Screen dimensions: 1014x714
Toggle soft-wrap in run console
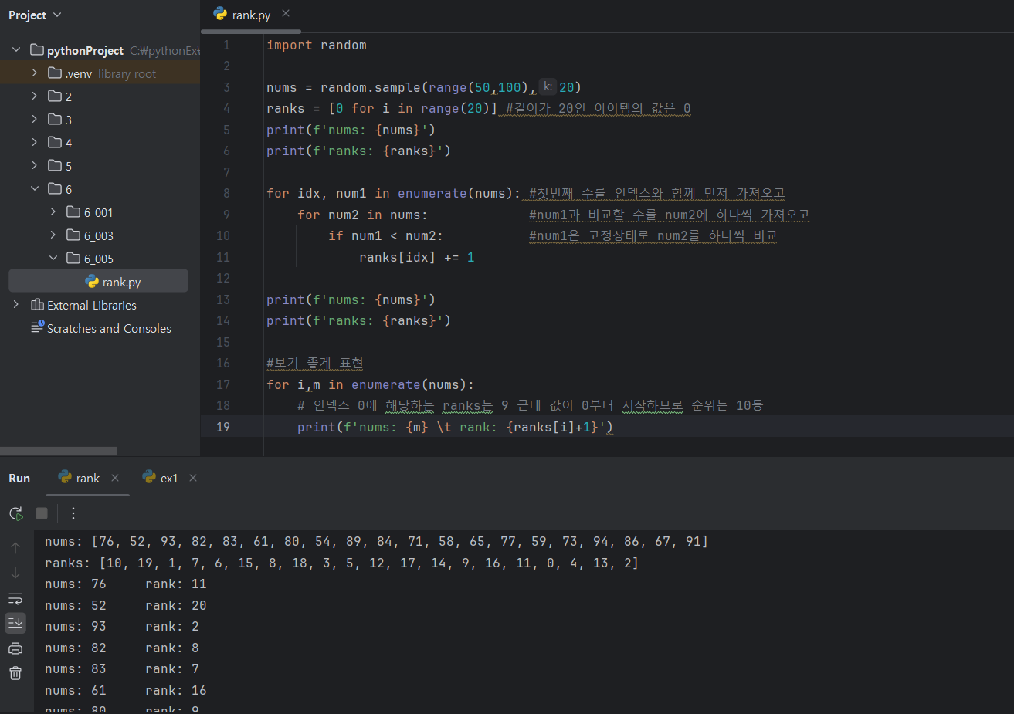(x=15, y=598)
